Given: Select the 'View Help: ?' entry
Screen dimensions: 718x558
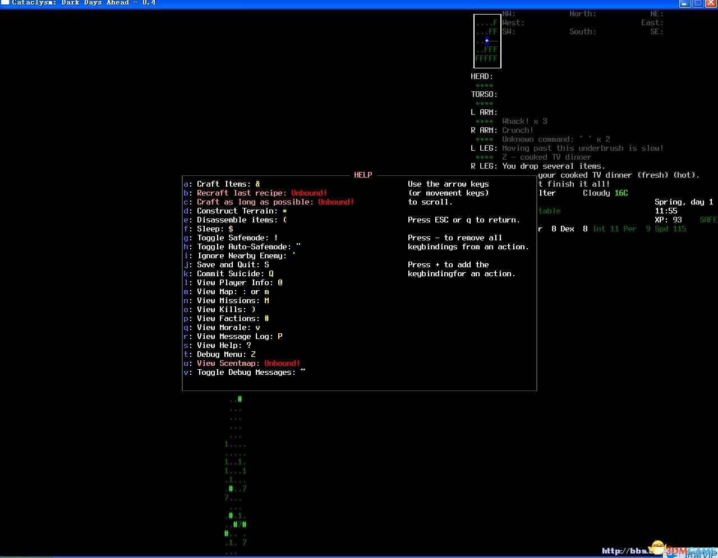Looking at the screenshot, I should 217,345.
